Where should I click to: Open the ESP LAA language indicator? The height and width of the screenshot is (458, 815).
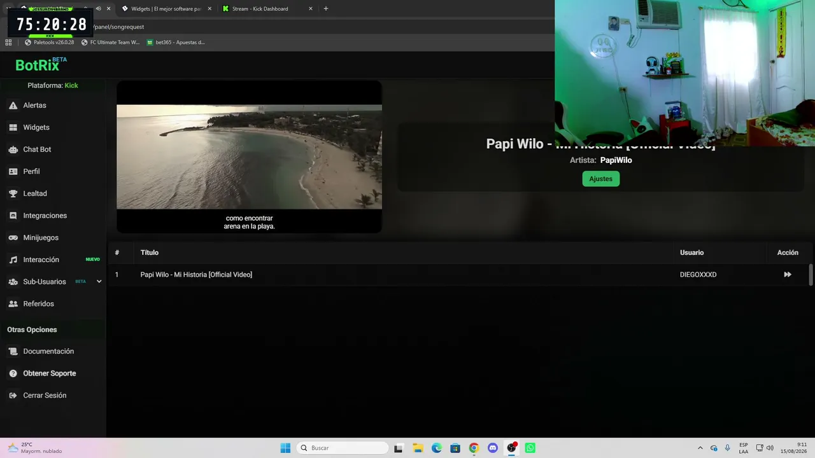[744, 448]
